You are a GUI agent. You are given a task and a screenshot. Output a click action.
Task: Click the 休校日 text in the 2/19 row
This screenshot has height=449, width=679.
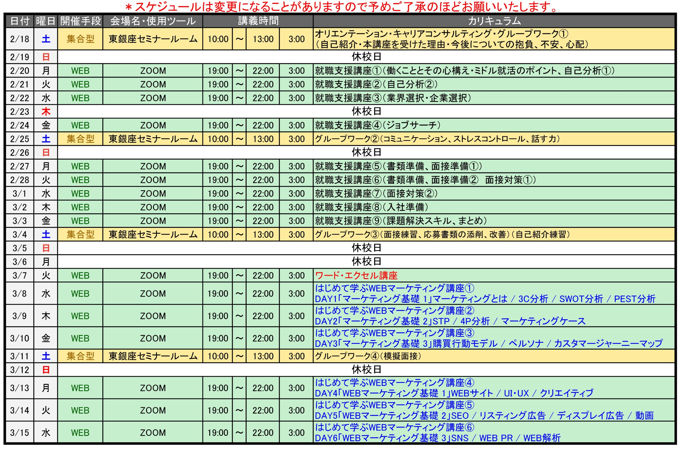(x=367, y=57)
